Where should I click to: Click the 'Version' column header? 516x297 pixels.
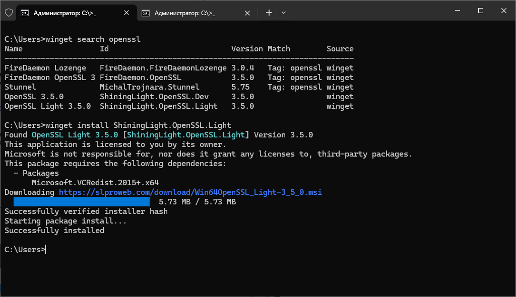pos(247,49)
